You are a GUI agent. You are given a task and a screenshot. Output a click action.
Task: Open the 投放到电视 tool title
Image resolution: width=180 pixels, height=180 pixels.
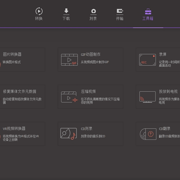(168, 91)
